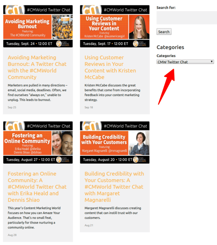
Task: Open the Fostering an Online Community title link
Action: coord(37,187)
